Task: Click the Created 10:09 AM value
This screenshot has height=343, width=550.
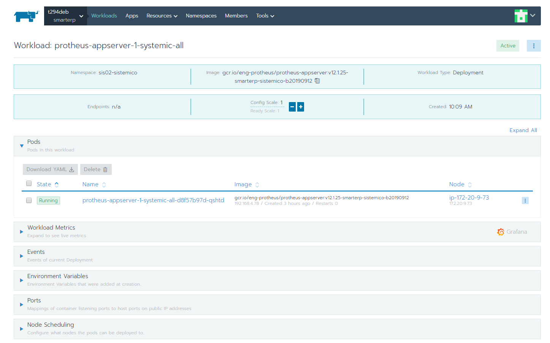Action: point(461,107)
